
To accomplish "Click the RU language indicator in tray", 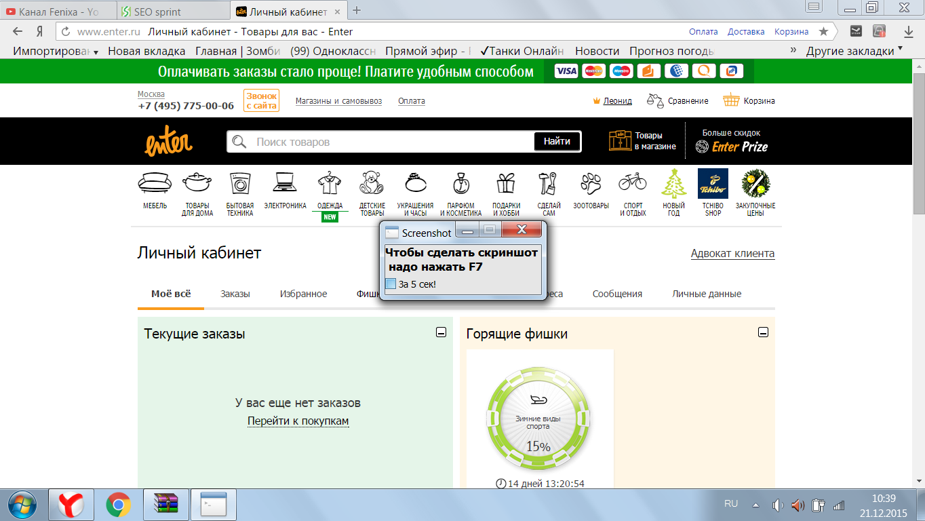I will tap(731, 504).
